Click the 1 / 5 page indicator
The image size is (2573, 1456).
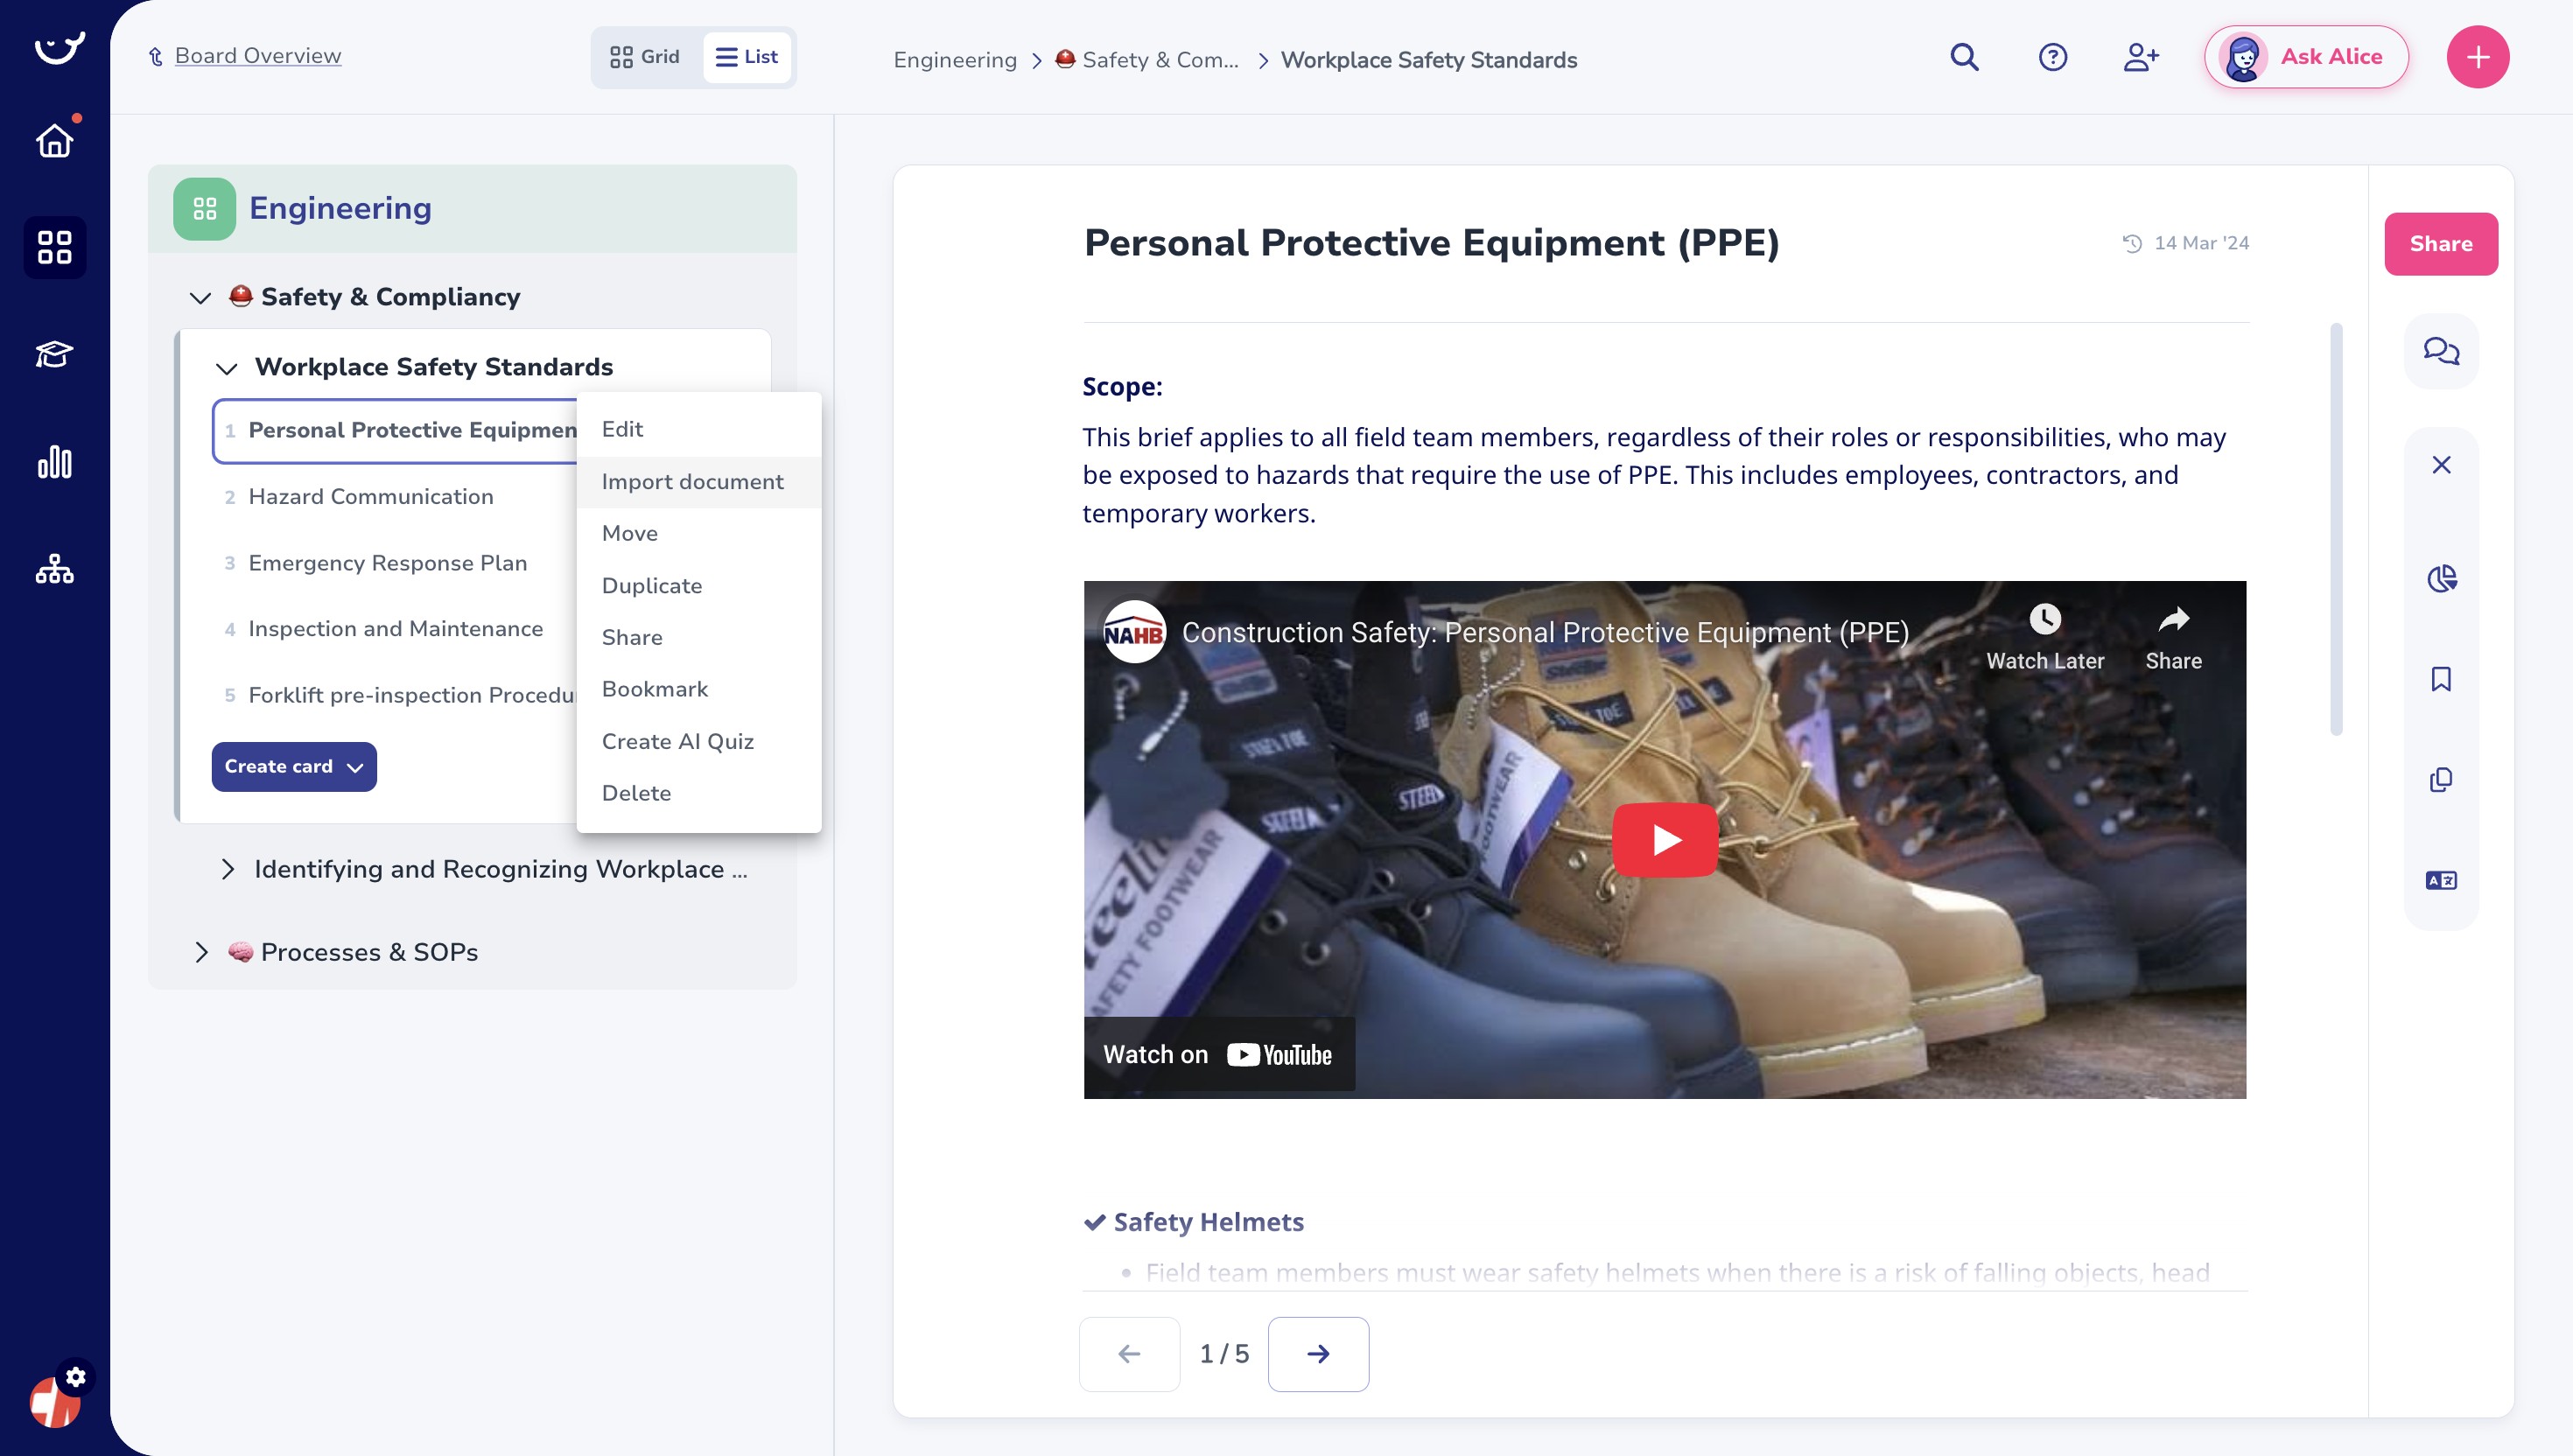click(1224, 1354)
